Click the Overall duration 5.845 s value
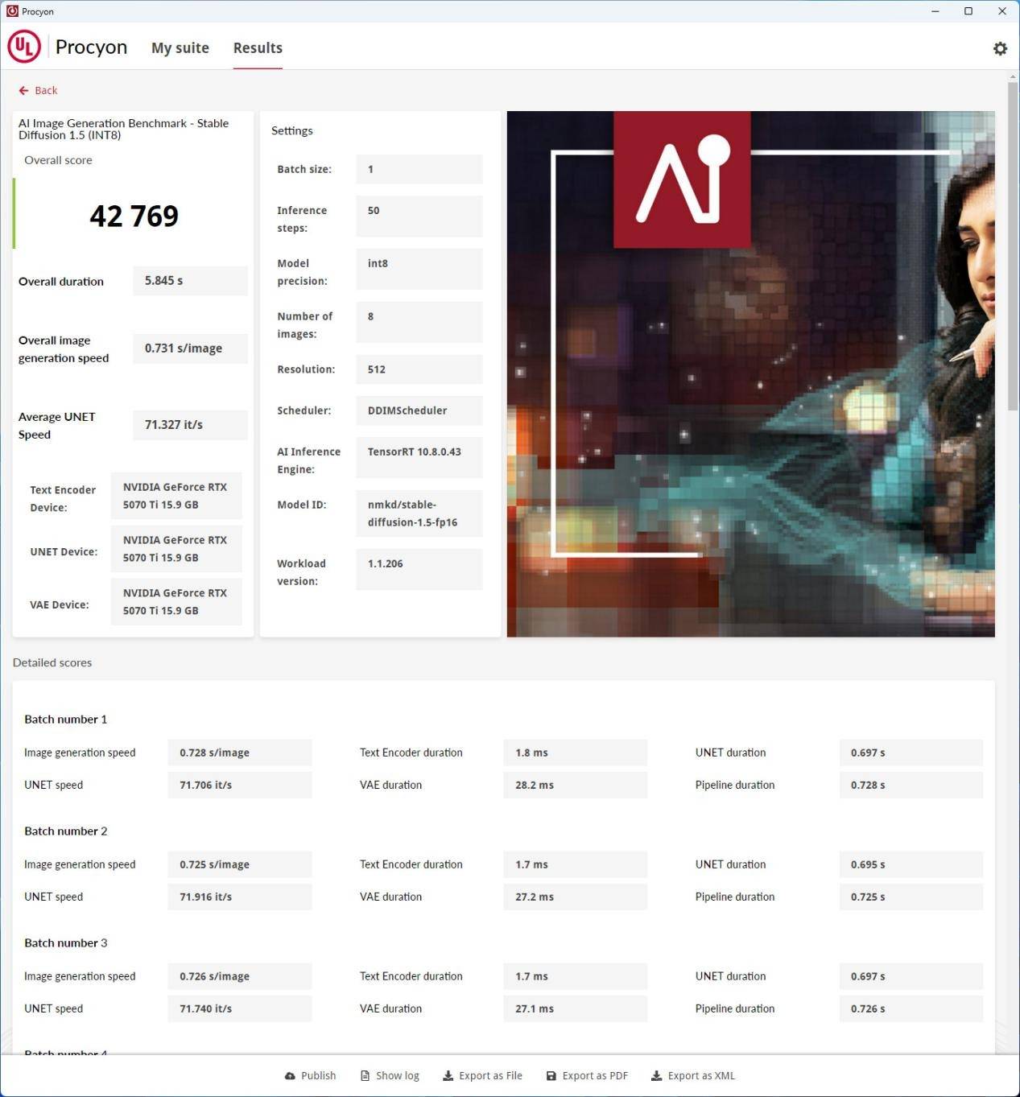The width and height of the screenshot is (1020, 1097). pos(190,281)
